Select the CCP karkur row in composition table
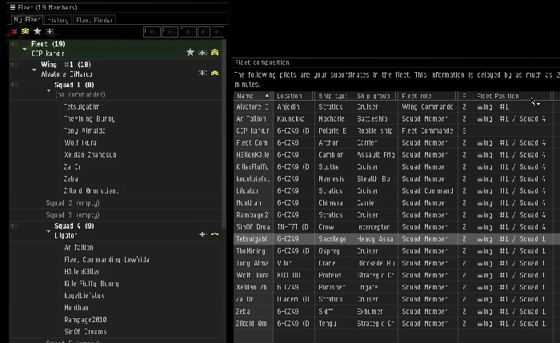 click(x=397, y=130)
